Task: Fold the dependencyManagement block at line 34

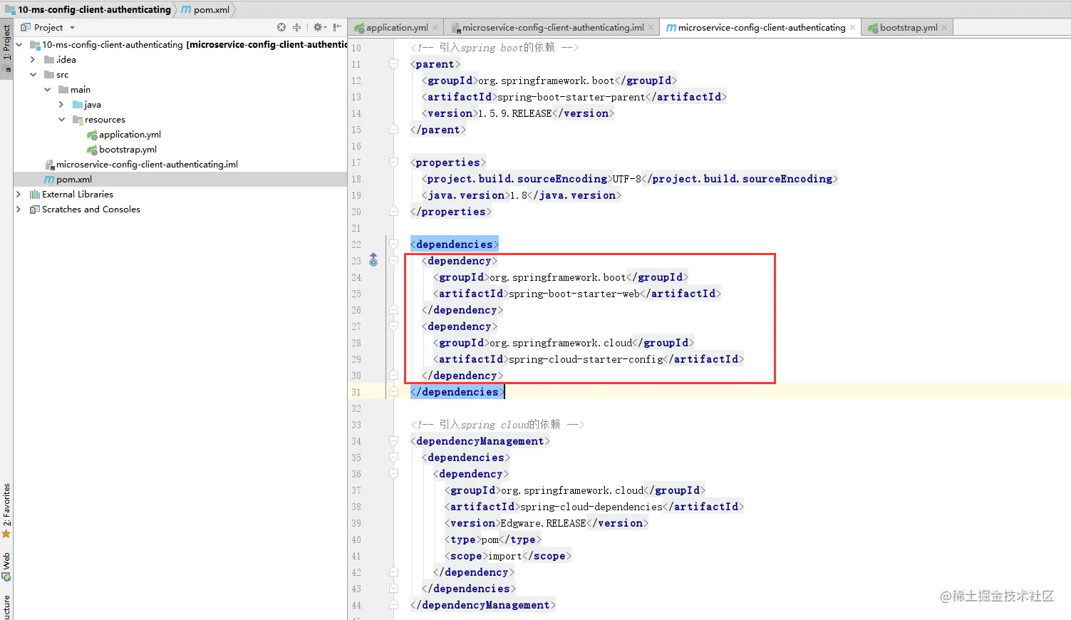Action: tap(393, 441)
